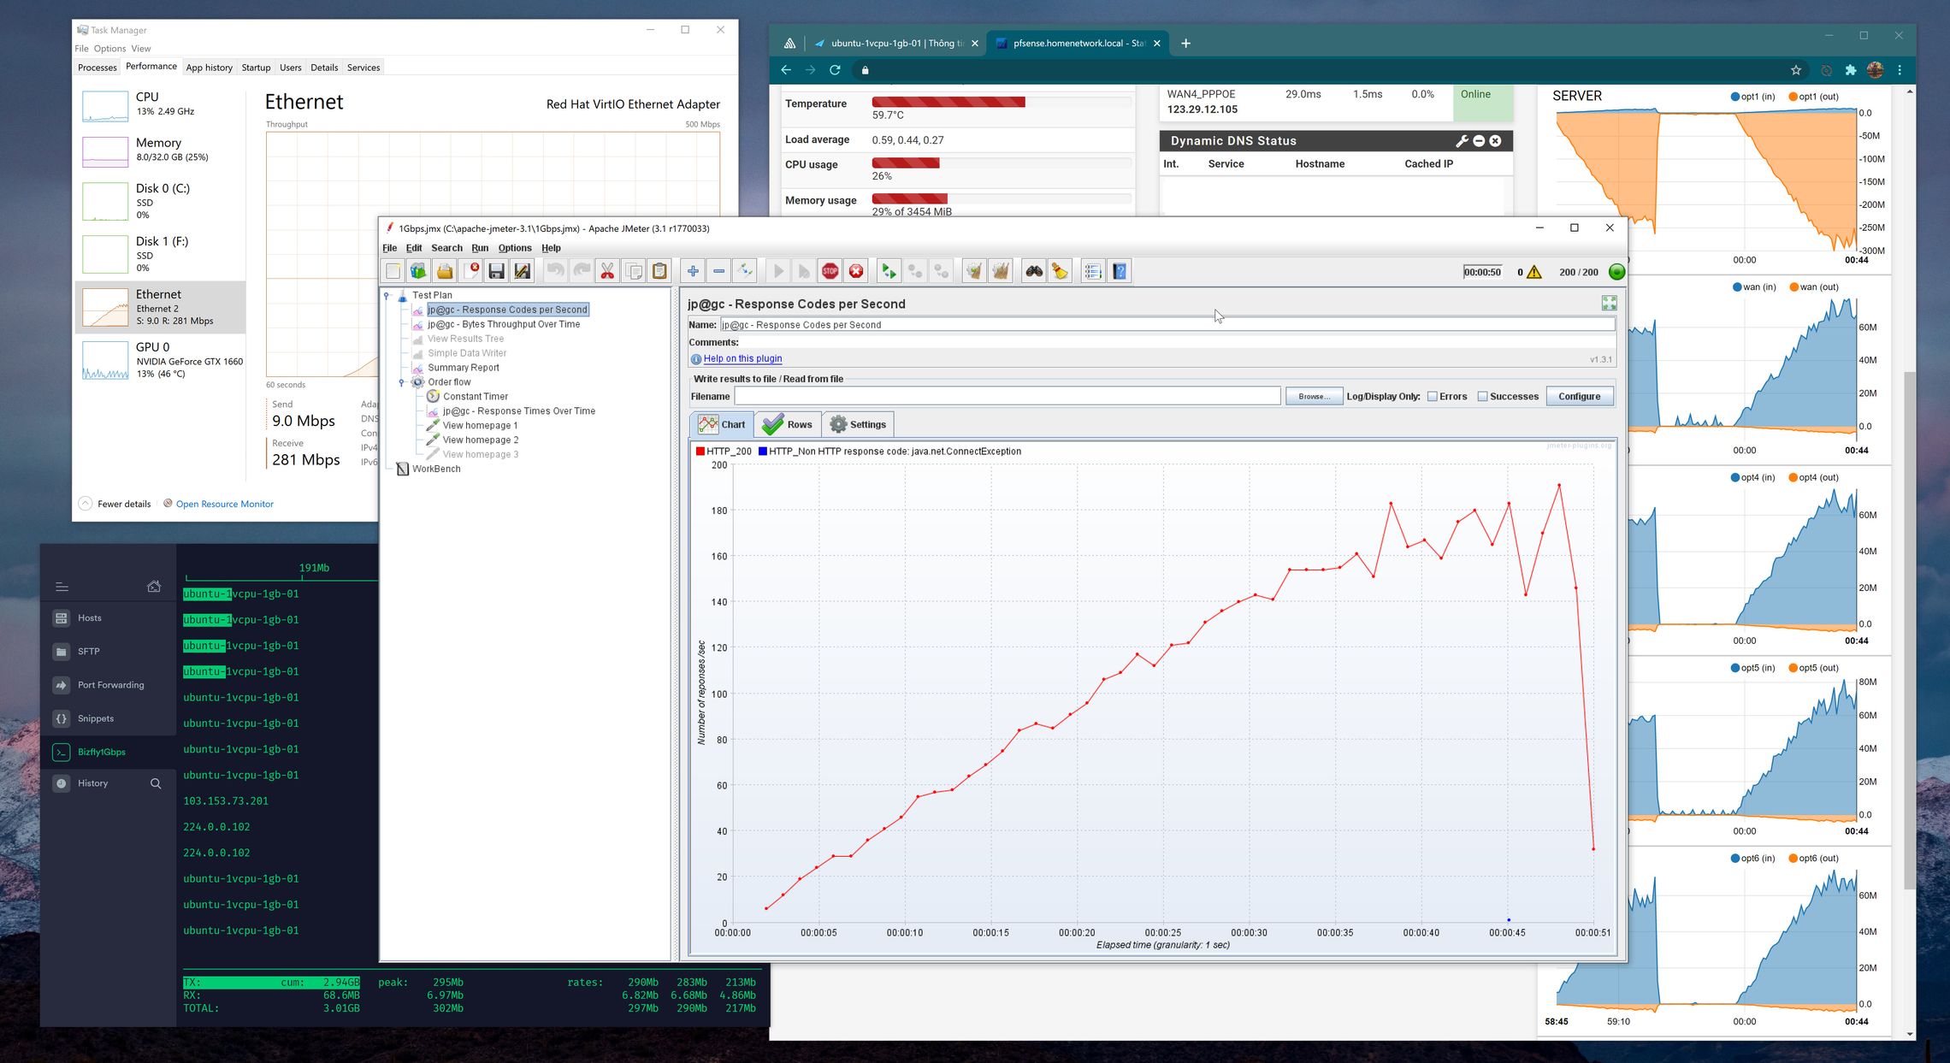Click JMeter Search binoculars icon
This screenshot has width=1950, height=1063.
click(x=1034, y=271)
